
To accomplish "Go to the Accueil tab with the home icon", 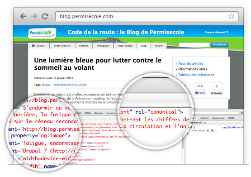I will coord(38,46).
